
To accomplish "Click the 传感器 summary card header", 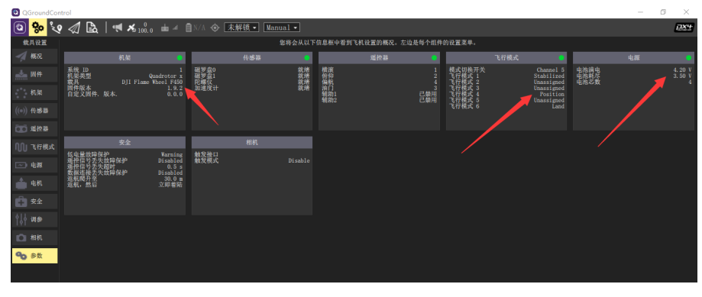I will pyautogui.click(x=252, y=58).
